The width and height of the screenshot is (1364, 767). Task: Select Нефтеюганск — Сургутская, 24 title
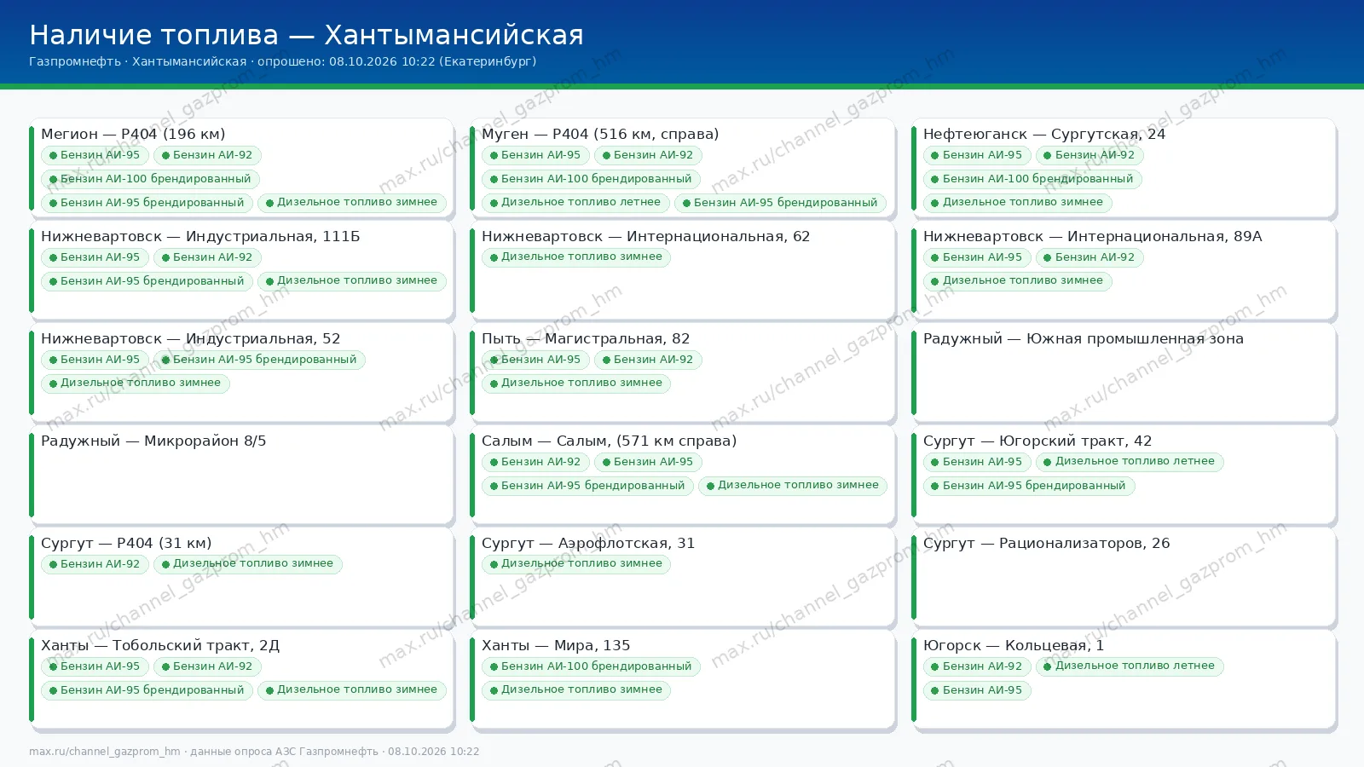[1044, 134]
